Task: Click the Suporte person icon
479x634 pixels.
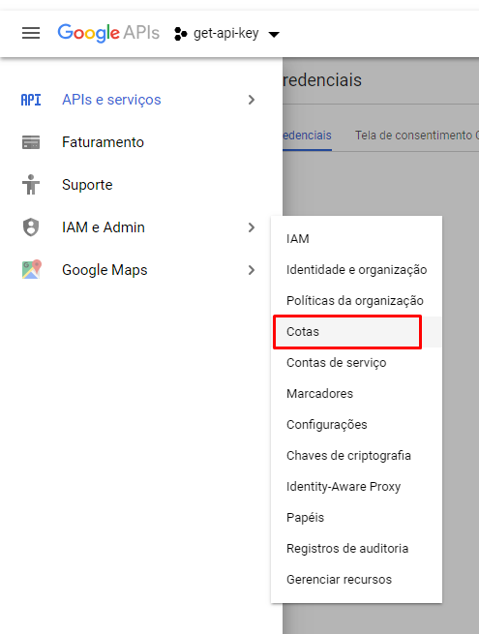Action: click(31, 185)
